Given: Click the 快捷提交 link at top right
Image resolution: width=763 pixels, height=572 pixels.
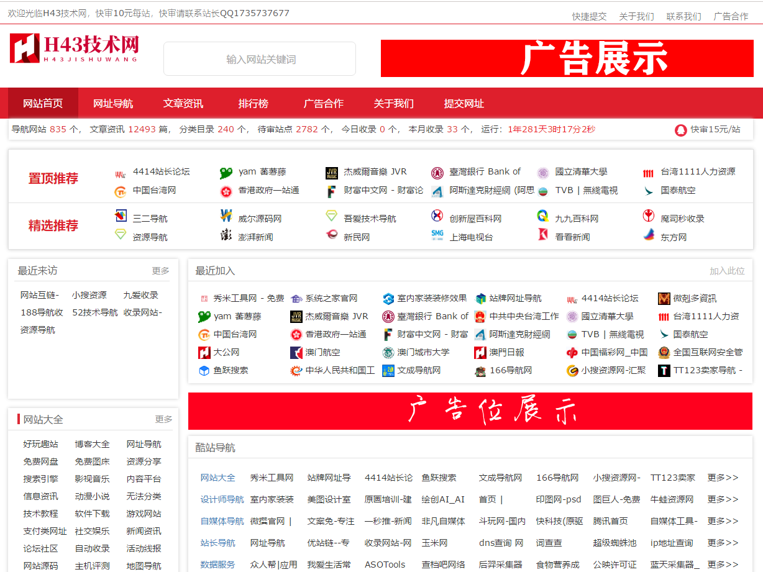Looking at the screenshot, I should pyautogui.click(x=589, y=16).
